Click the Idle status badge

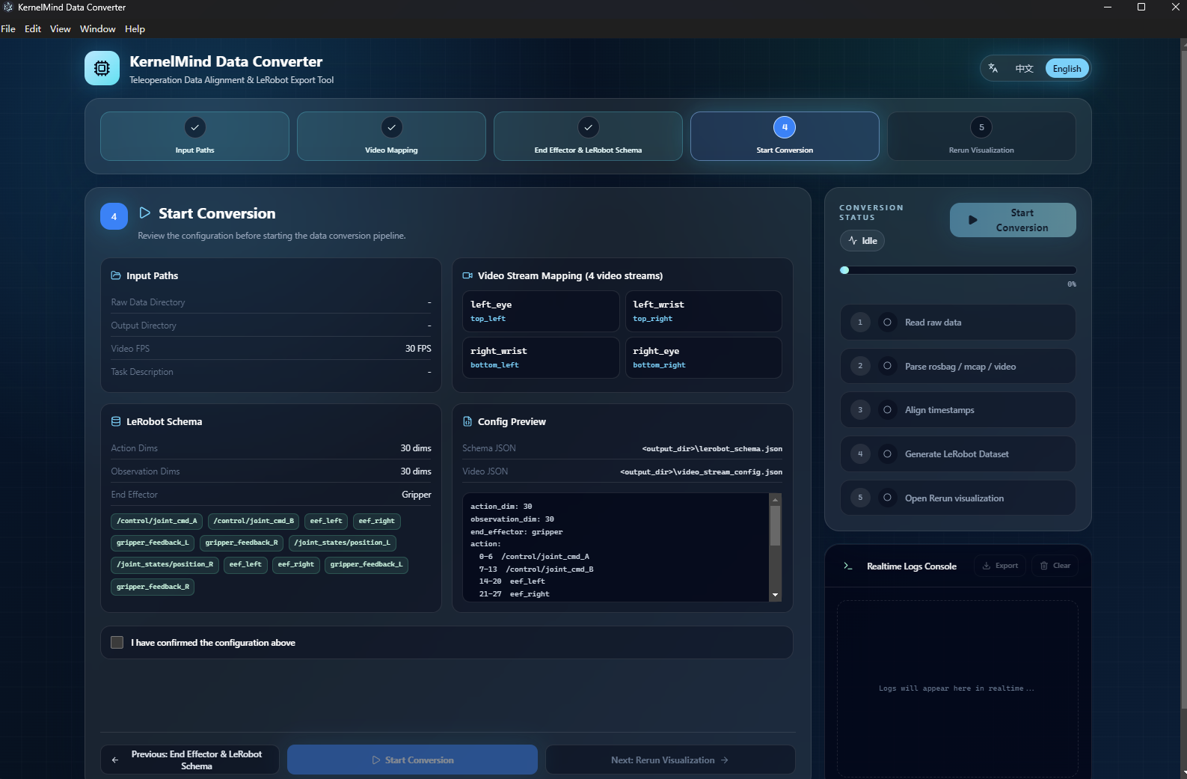862,241
